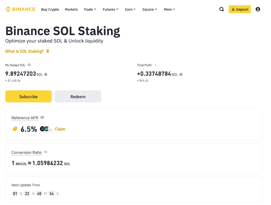Click the Redeem button
Screen dimensions: 271x205
pyautogui.click(x=78, y=97)
